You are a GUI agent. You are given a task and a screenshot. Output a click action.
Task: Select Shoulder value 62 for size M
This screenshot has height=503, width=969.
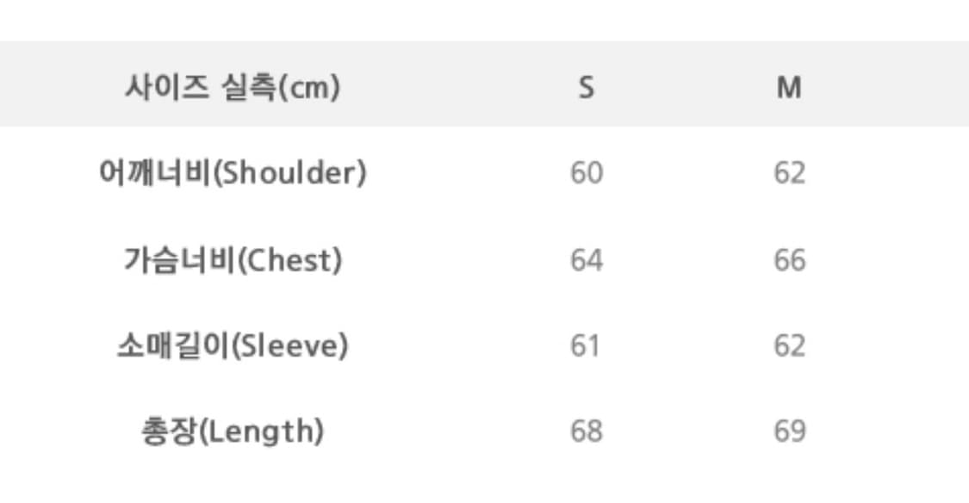pyautogui.click(x=789, y=173)
